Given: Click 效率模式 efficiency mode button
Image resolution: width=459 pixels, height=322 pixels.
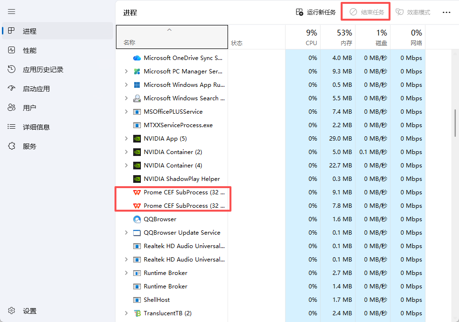Looking at the screenshot, I should (x=413, y=12).
